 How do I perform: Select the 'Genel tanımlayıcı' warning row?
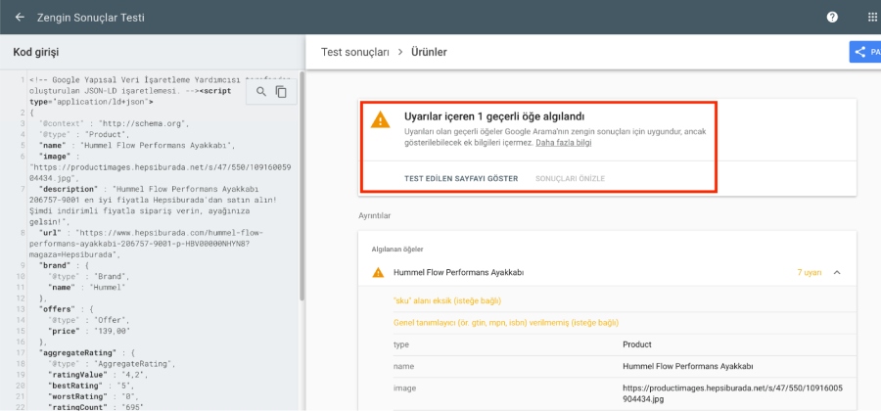625,323
